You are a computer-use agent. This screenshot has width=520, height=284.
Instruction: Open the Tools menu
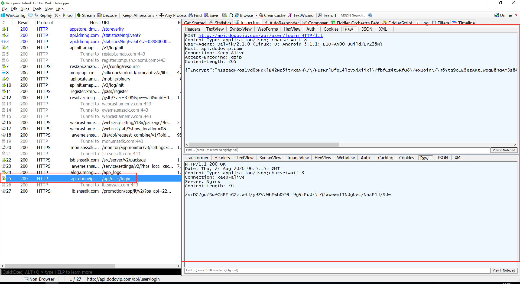(37, 9)
